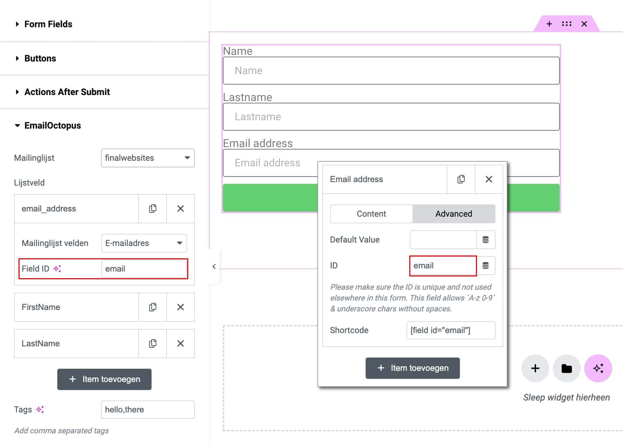Image resolution: width=623 pixels, height=447 pixels.
Task: Remove the FirstName list field item
Action: (x=181, y=307)
